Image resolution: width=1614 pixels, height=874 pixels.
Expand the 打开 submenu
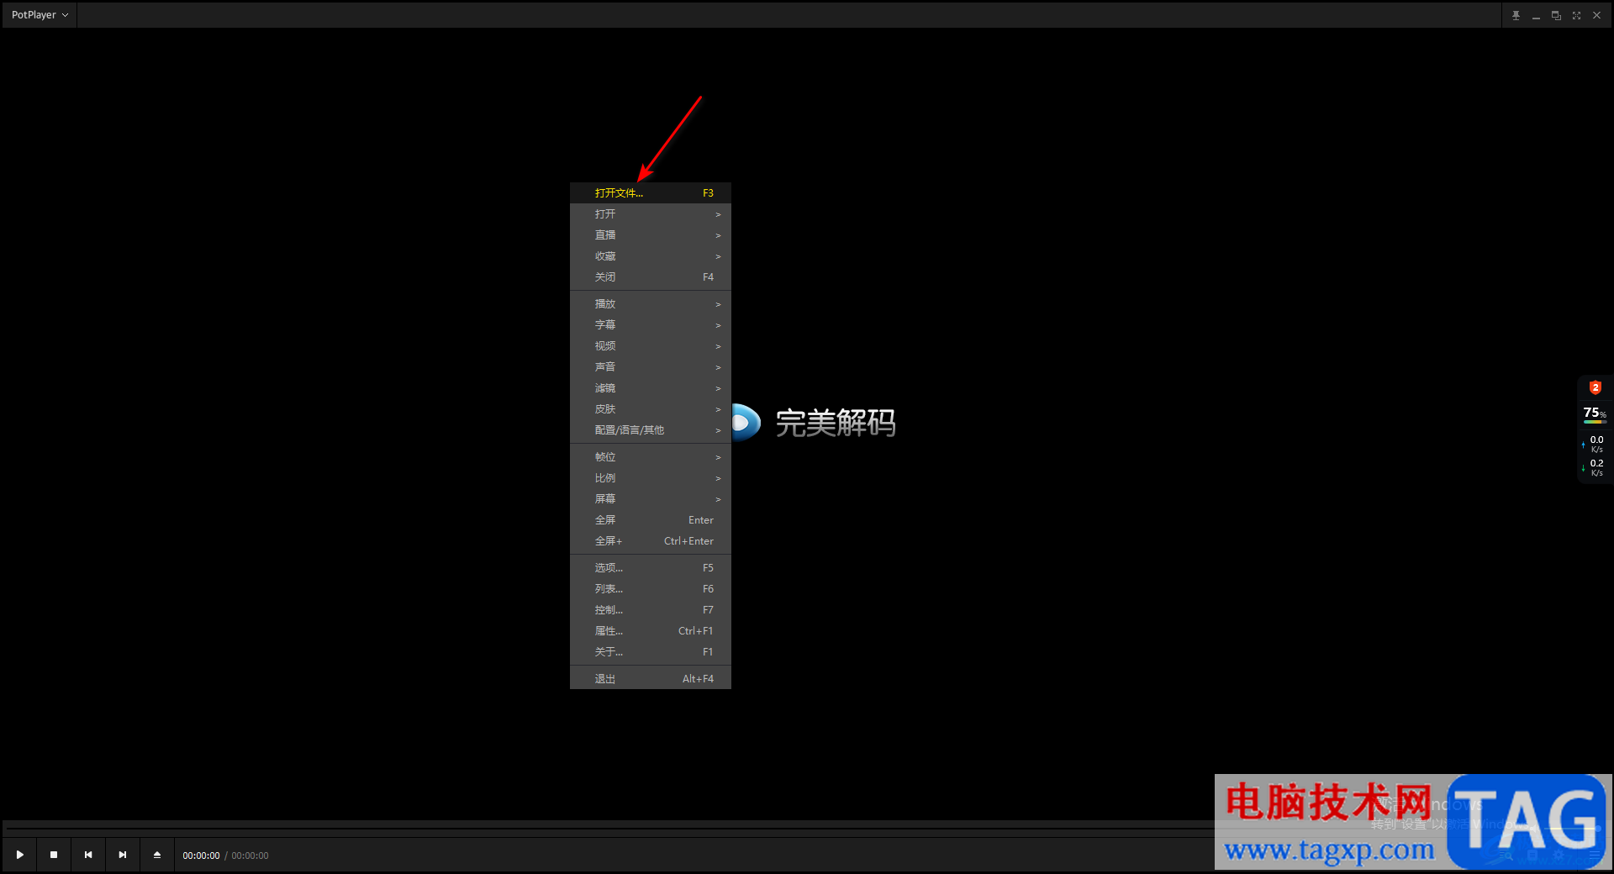pos(651,214)
